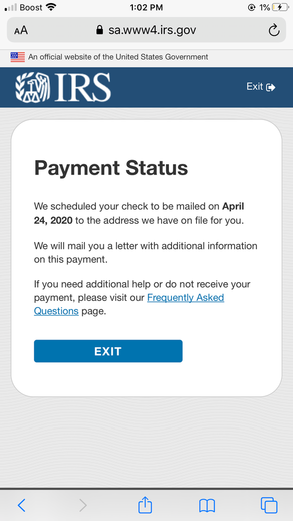Open the share sheet icon
The image size is (293, 521).
(x=145, y=504)
